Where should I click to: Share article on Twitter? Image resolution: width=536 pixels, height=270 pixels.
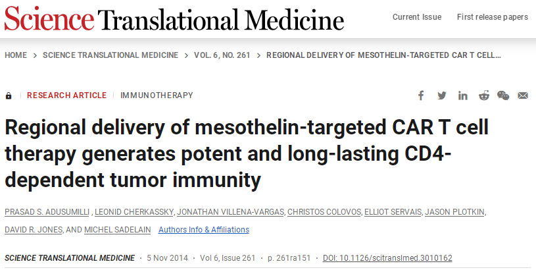[x=442, y=95]
